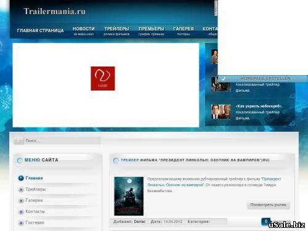Click the Посмотреть ролик button
The height and width of the screenshot is (231, 308).
tap(269, 205)
